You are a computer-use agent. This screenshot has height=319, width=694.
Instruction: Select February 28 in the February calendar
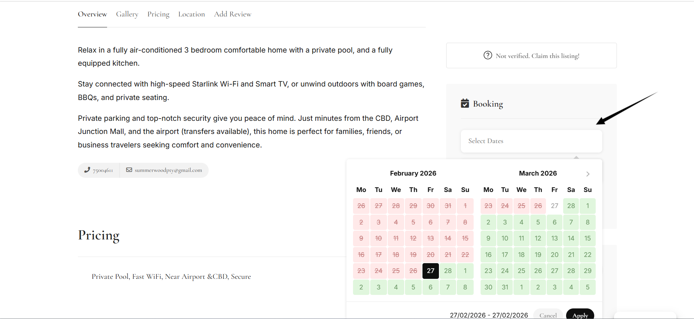pyautogui.click(x=448, y=271)
